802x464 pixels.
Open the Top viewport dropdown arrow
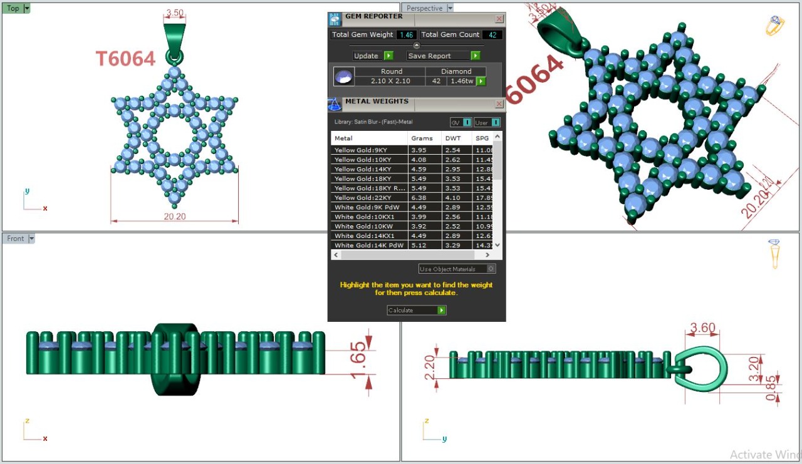[26, 8]
